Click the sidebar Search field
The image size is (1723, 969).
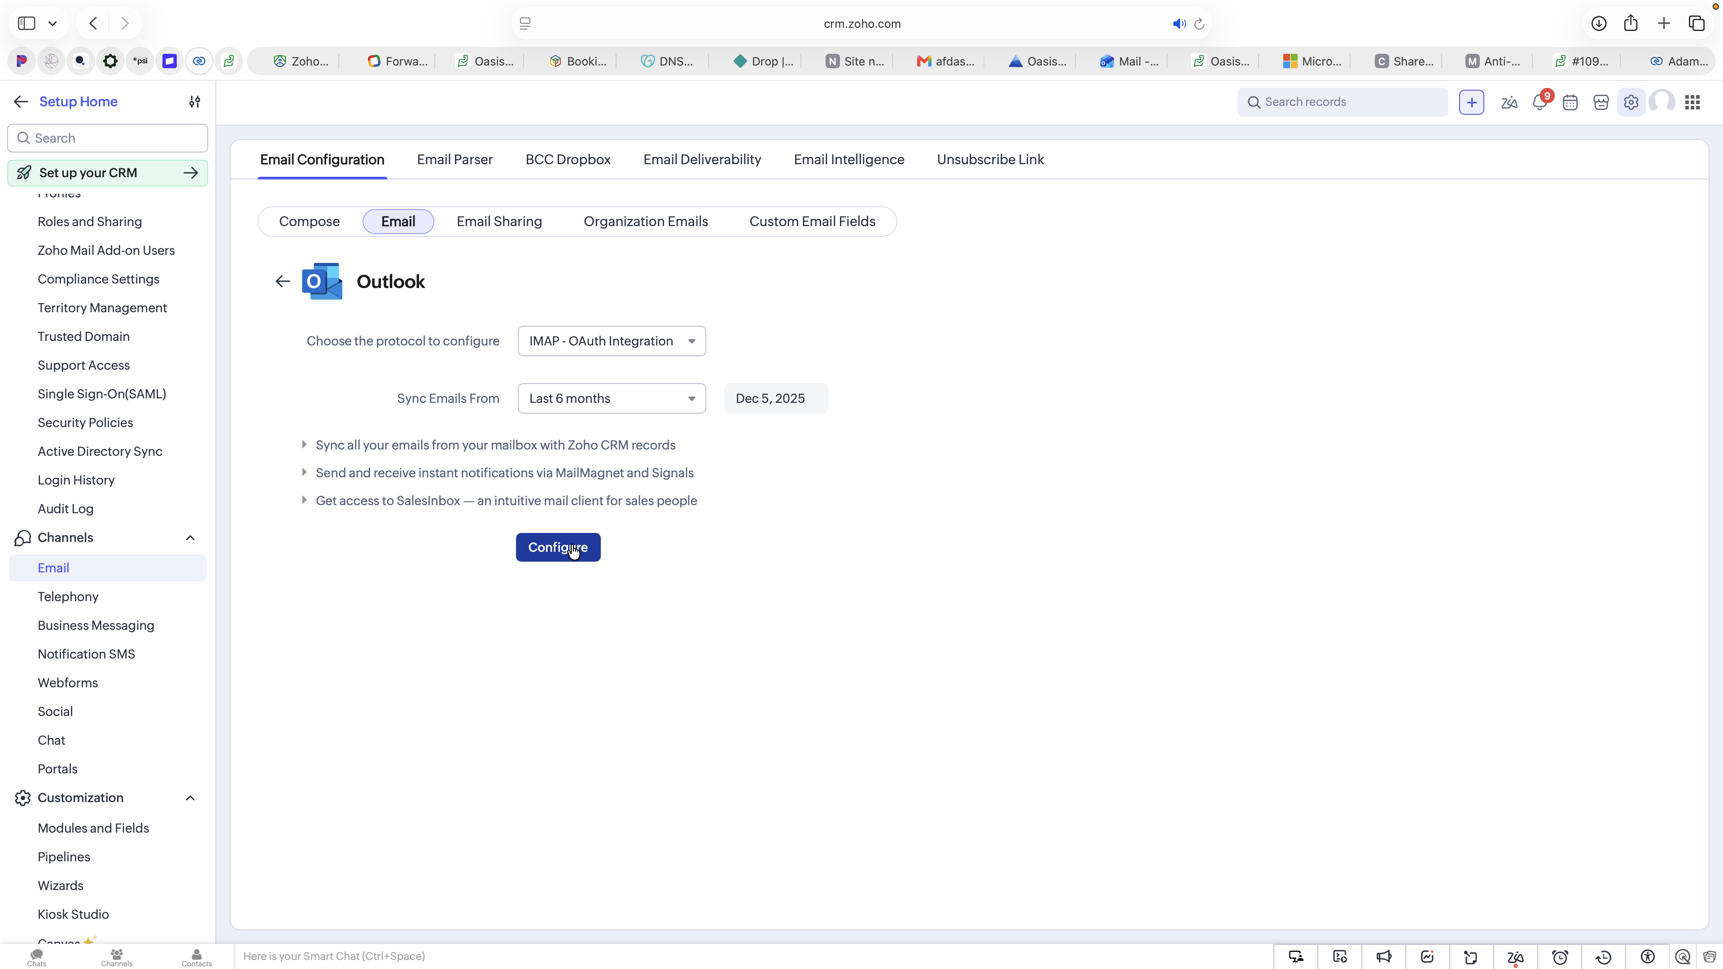pos(108,138)
